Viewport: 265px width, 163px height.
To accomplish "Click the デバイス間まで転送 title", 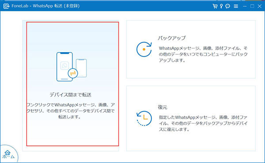I will 71,95.
